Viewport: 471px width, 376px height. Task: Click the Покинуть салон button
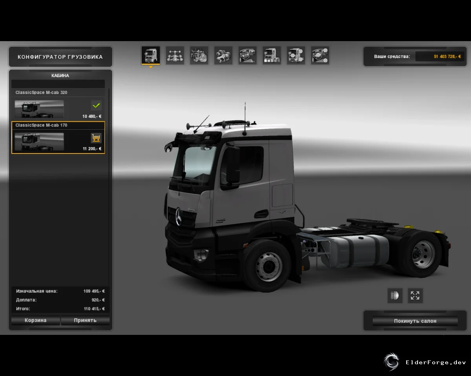click(415, 321)
